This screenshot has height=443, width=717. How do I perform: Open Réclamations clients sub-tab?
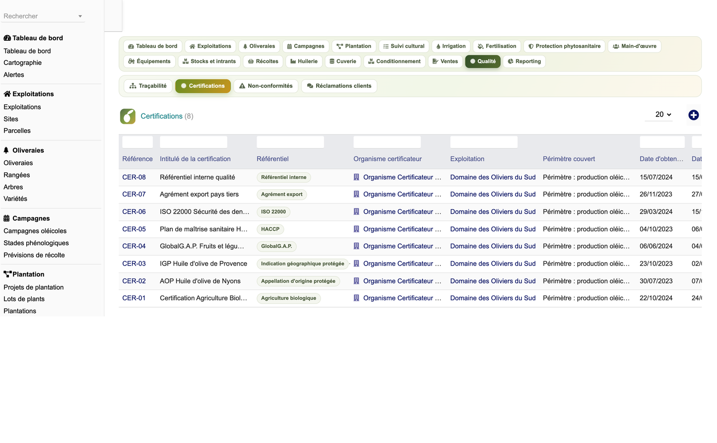339,86
